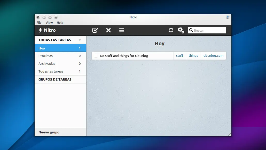Click the add task checkmark icon
Image resolution: width=266 pixels, height=150 pixels.
95,30
